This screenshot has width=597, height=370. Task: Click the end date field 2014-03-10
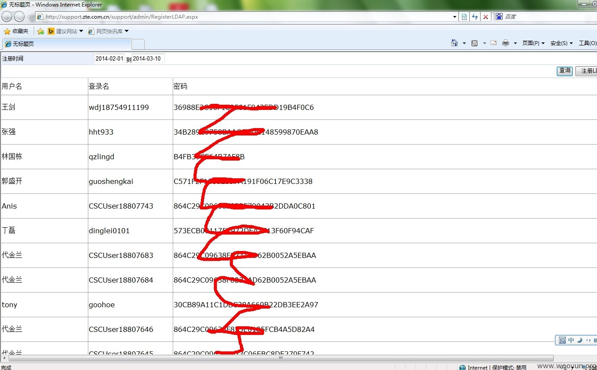click(148, 58)
